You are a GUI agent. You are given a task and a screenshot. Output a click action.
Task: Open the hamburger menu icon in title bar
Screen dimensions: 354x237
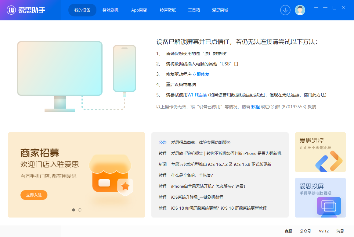tap(316, 8)
